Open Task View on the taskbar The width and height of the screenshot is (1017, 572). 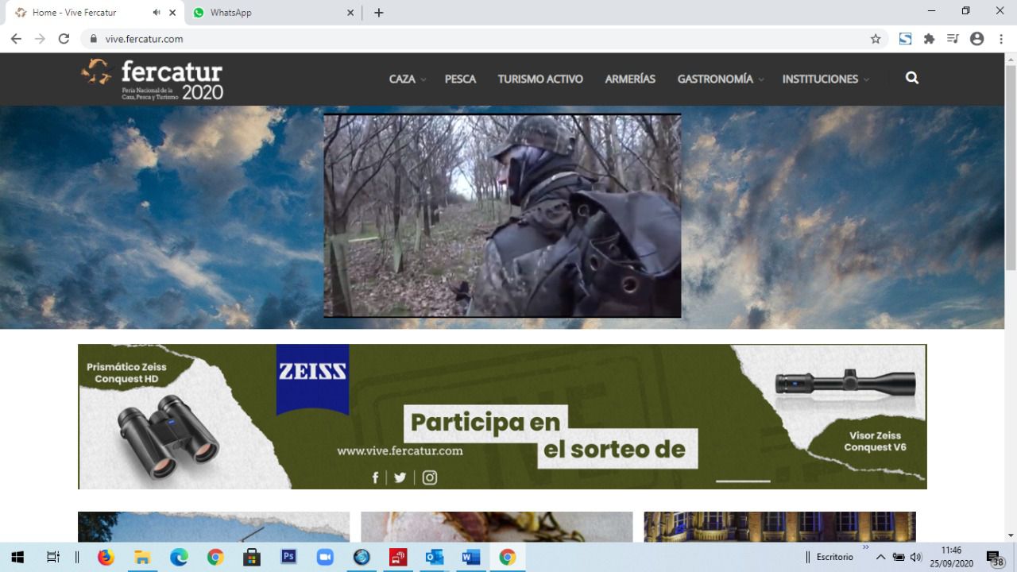coord(52,557)
